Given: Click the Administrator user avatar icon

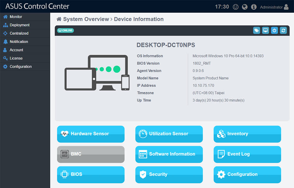Looking at the screenshot, I should click(x=286, y=7).
